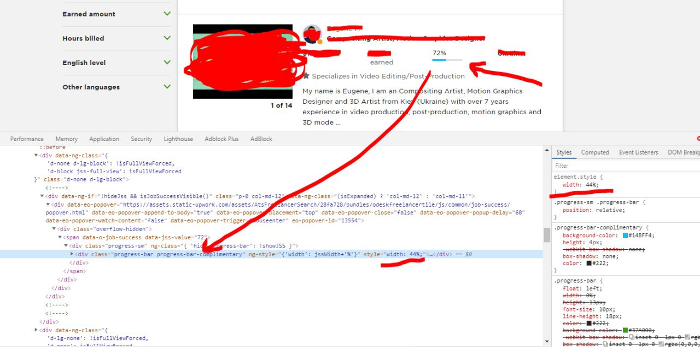
Task: Click the position: relative declaration
Action: tap(593, 210)
